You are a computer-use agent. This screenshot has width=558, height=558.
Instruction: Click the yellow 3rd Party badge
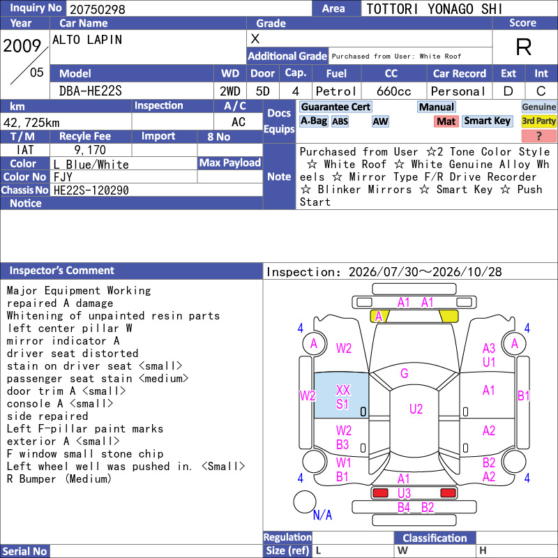(x=538, y=121)
